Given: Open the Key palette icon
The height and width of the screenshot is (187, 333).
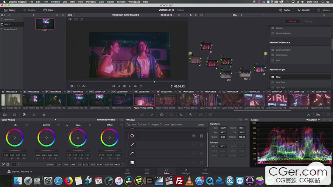Looking at the screenshot, I should tap(191, 115).
